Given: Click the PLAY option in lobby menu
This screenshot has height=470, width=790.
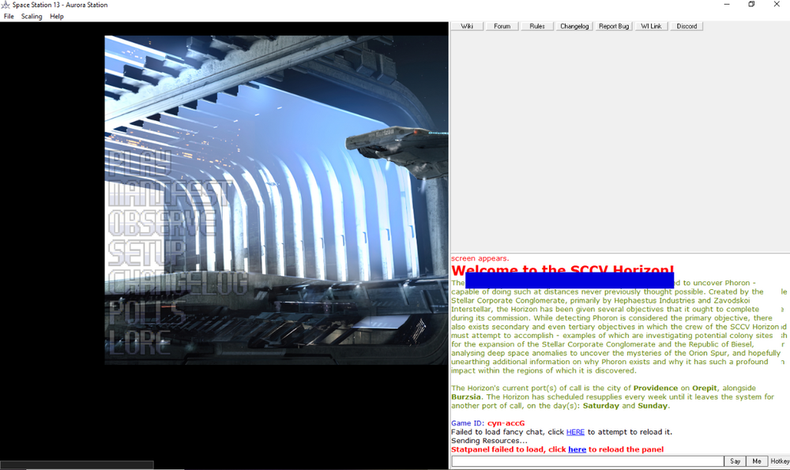Looking at the screenshot, I should tap(139, 164).
